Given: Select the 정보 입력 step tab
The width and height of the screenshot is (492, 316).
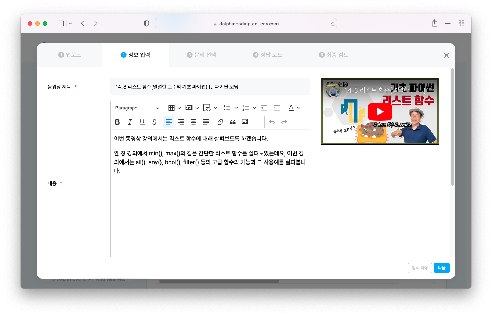Looking at the screenshot, I should (135, 55).
